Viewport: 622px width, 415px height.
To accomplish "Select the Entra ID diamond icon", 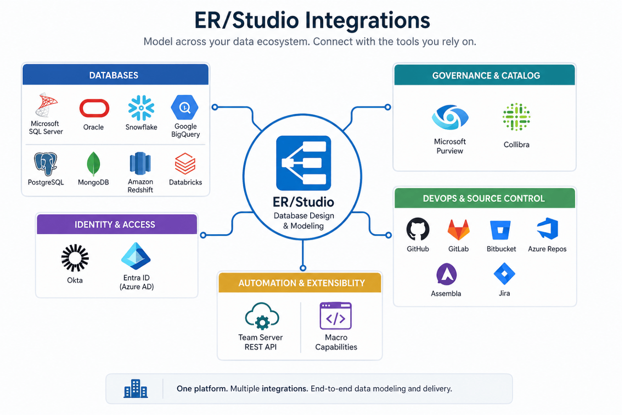I will [x=136, y=256].
